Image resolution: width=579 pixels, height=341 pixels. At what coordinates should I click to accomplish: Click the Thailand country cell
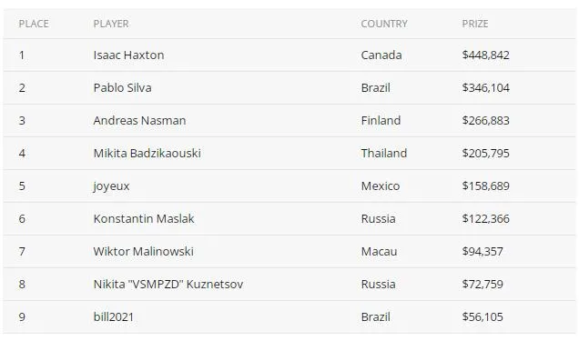[x=384, y=153]
